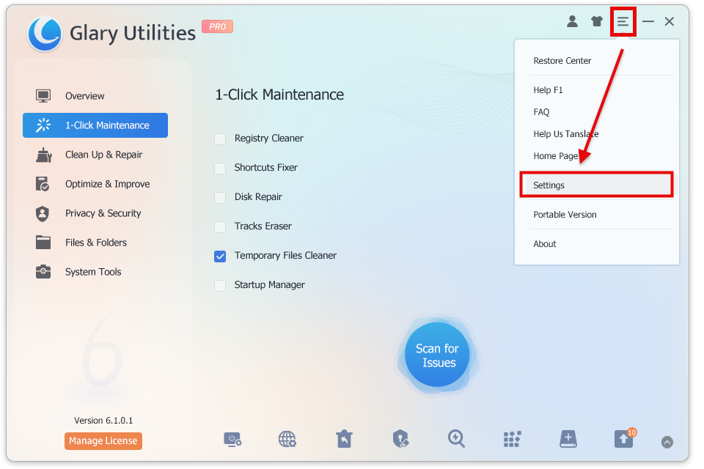This screenshot has height=469, width=704.
Task: Enable the Registry Cleaner checkbox
Action: [x=220, y=139]
